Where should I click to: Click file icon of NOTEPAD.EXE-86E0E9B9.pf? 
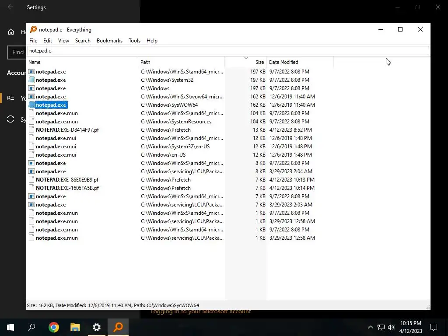click(31, 180)
